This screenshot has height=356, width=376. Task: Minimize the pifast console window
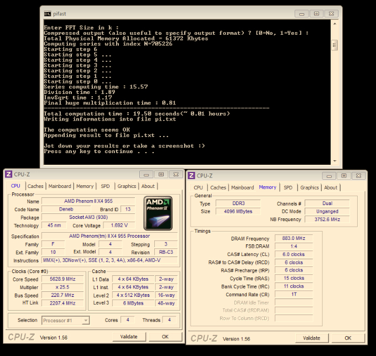click(x=302, y=14)
